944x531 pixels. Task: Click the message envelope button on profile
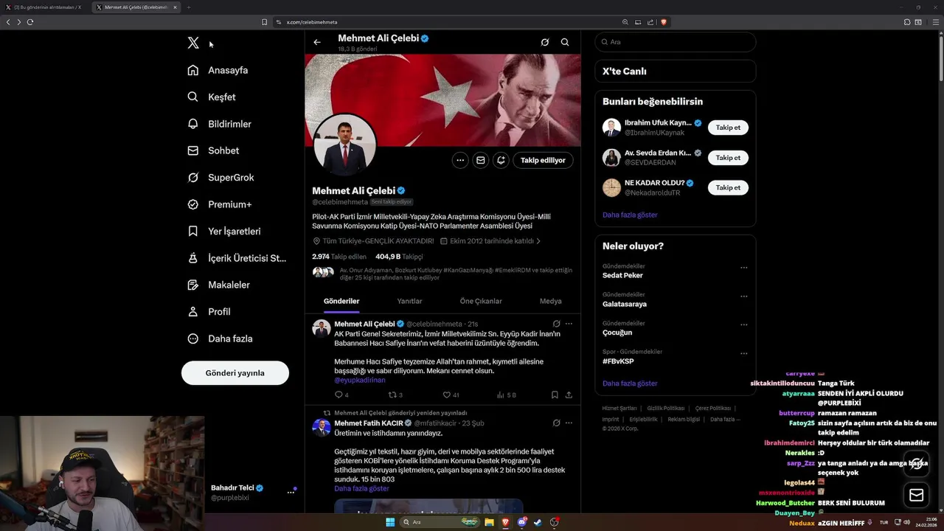[481, 160]
